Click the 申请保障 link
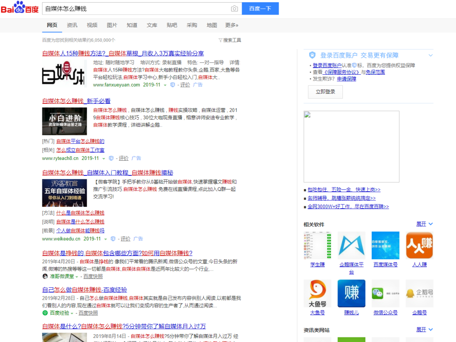The height and width of the screenshot is (342, 456). 347,79
